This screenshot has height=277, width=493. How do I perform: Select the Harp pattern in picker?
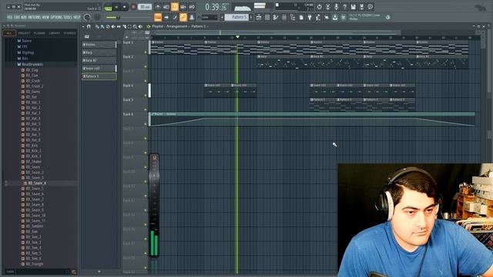[x=99, y=52]
